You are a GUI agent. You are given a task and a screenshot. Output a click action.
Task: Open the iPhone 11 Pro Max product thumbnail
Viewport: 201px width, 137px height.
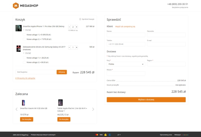click(19, 28)
